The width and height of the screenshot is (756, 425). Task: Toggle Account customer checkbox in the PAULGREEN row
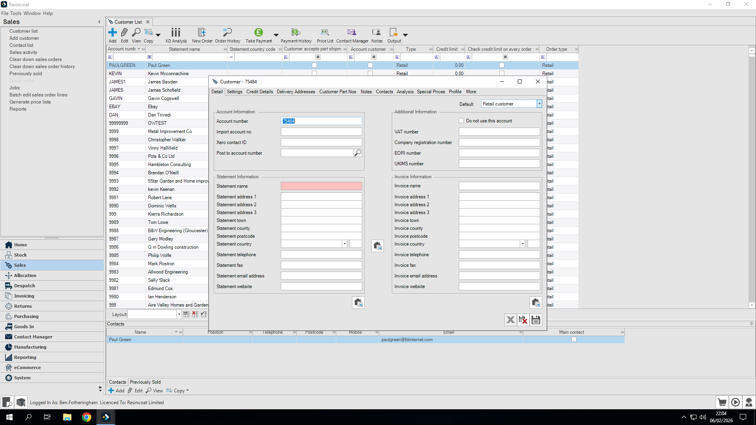(370, 65)
